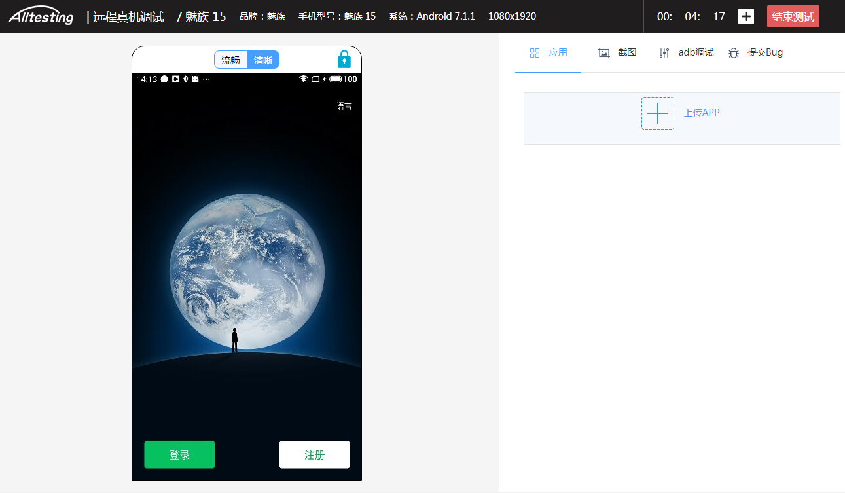
Task: Click the bug icon beside 提交Bug
Action: [x=734, y=53]
